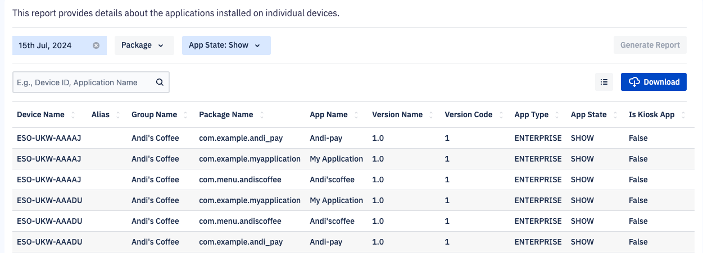This screenshot has height=253, width=703.
Task: Sort by Device Name column arrows
Action: (72, 115)
